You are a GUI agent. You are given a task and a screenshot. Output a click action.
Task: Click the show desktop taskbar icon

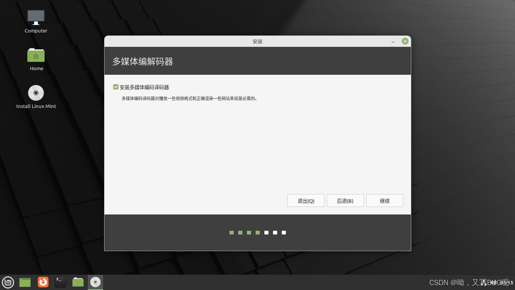(25, 282)
